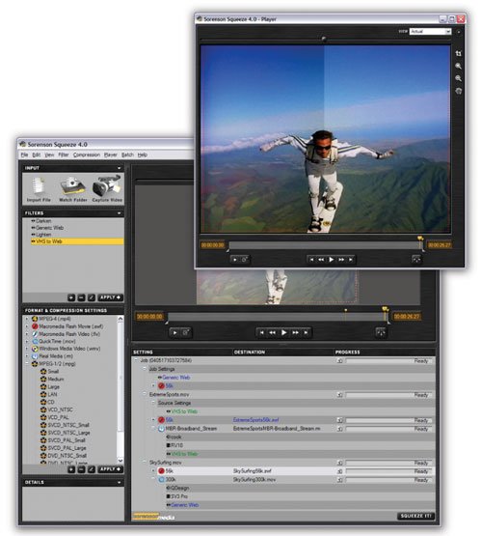
Task: Click the fullscreen toggle icon in main preview
Action: (381, 332)
